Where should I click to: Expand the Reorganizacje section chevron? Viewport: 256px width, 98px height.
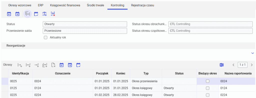[252, 53]
